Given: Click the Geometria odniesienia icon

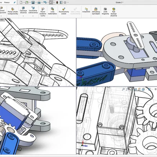Looking at the screenshot, I should [x=33, y=8].
